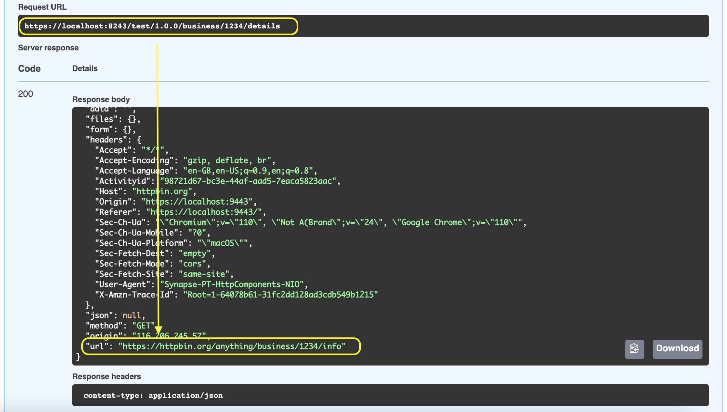
Task: Select the X-Amzn-Trace-Id Root value
Action: coord(281,294)
